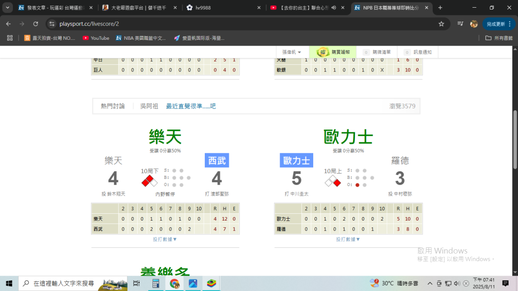518x291 pixels.
Task: Expand 投打數據 under 樂天 vs 西武
Action: (x=165, y=239)
